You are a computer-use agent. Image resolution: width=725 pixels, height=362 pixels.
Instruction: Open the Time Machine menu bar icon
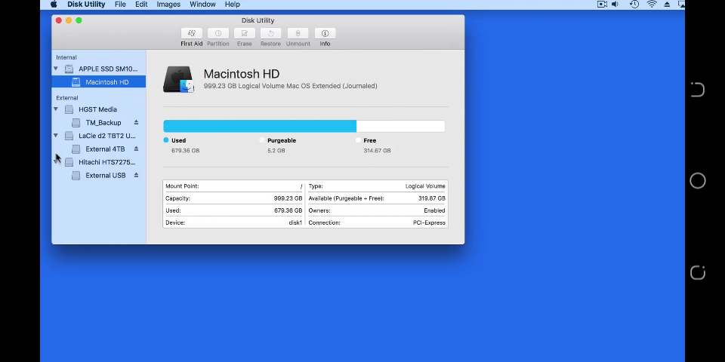click(634, 5)
